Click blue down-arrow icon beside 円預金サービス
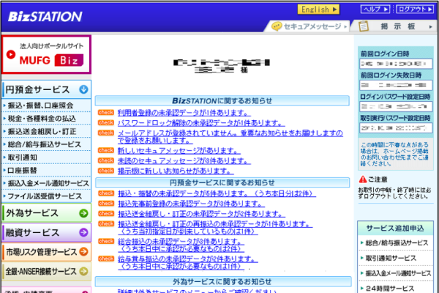The width and height of the screenshot is (439, 293). (83, 90)
